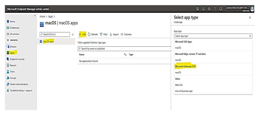Sort by the Type column header
Viewport: 255px width, 113px height.
pos(131,54)
